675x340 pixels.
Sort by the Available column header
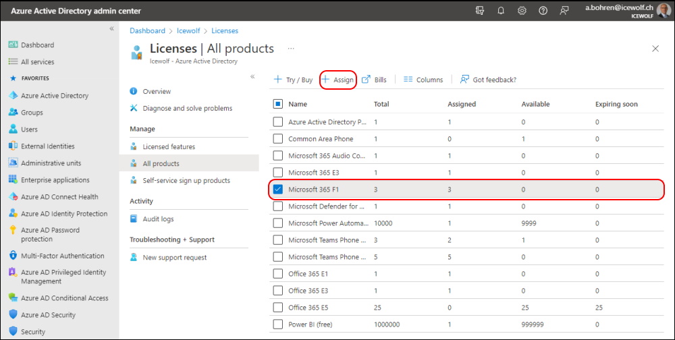535,104
